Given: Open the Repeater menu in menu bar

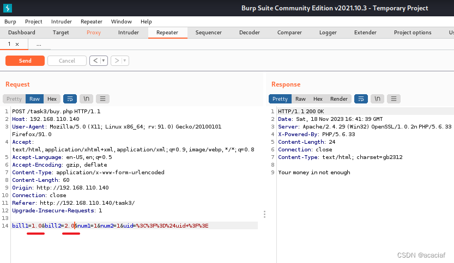Looking at the screenshot, I should pyautogui.click(x=92, y=22).
